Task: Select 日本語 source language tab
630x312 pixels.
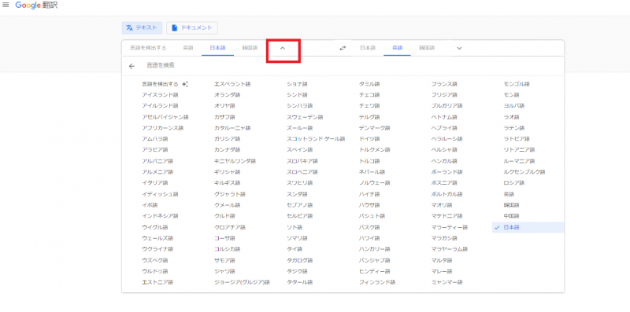Action: (x=218, y=48)
